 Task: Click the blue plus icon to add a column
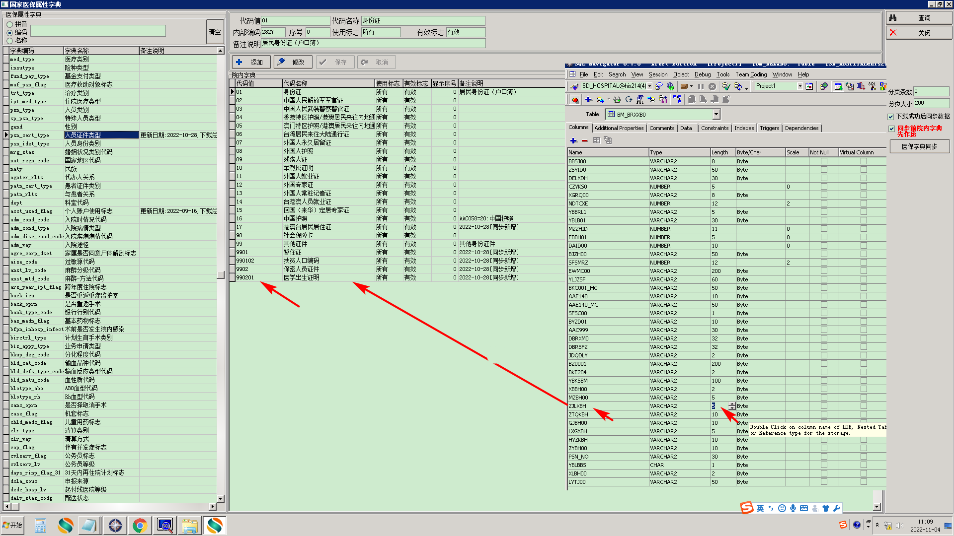[573, 141]
